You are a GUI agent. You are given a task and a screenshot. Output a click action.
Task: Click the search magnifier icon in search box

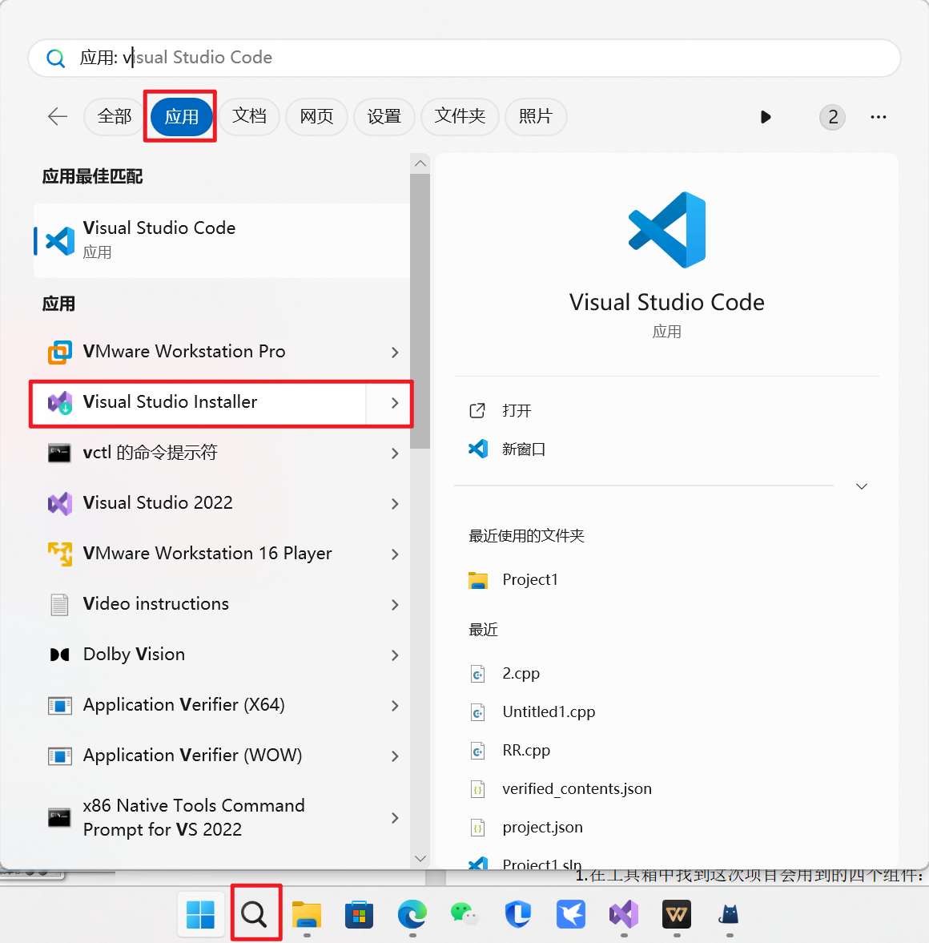pyautogui.click(x=55, y=58)
